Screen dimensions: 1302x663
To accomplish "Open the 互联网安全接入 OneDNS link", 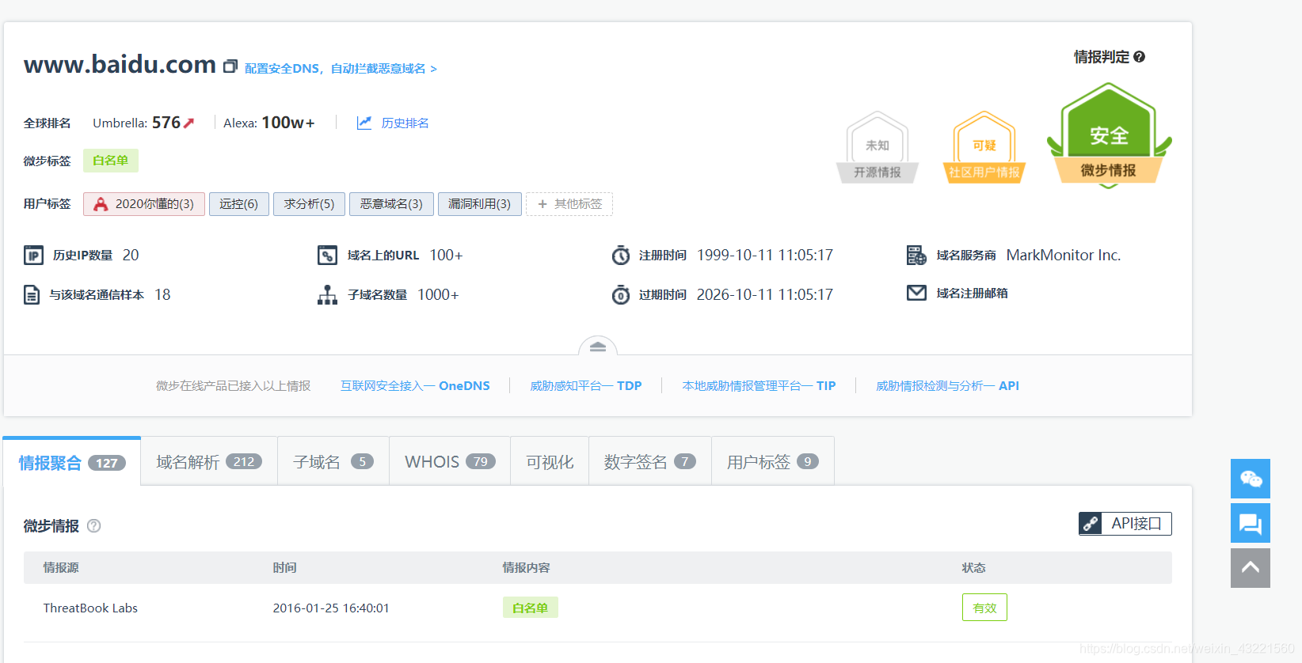I will click(415, 386).
